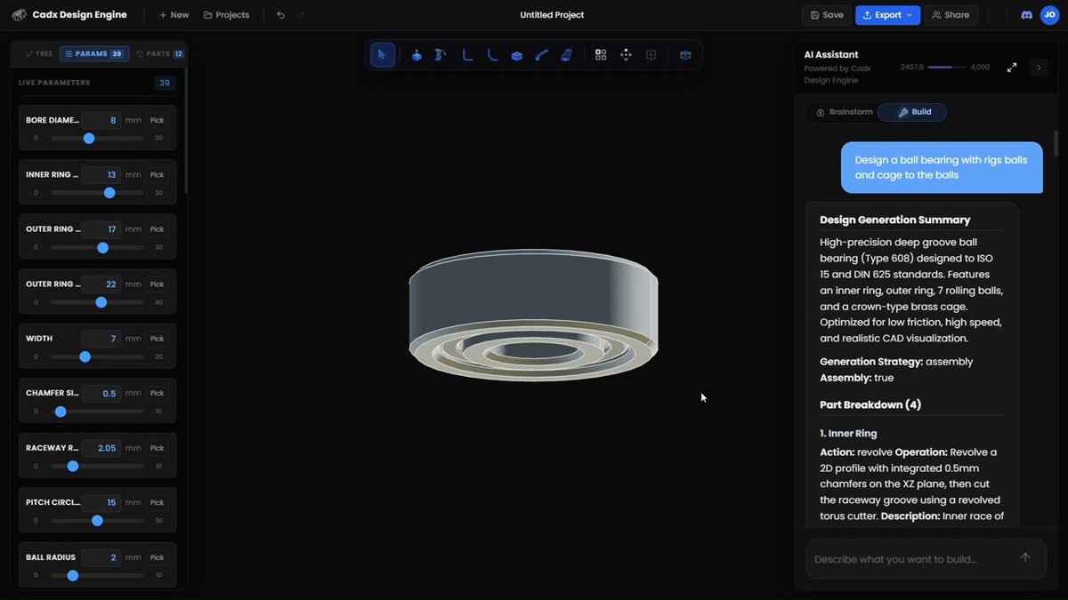Select the pointer selection tool
The image size is (1068, 600).
point(382,55)
